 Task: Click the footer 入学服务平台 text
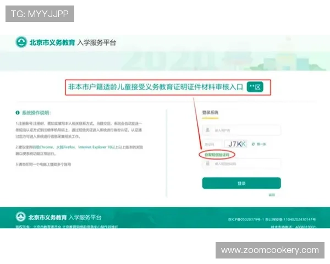click(x=85, y=217)
